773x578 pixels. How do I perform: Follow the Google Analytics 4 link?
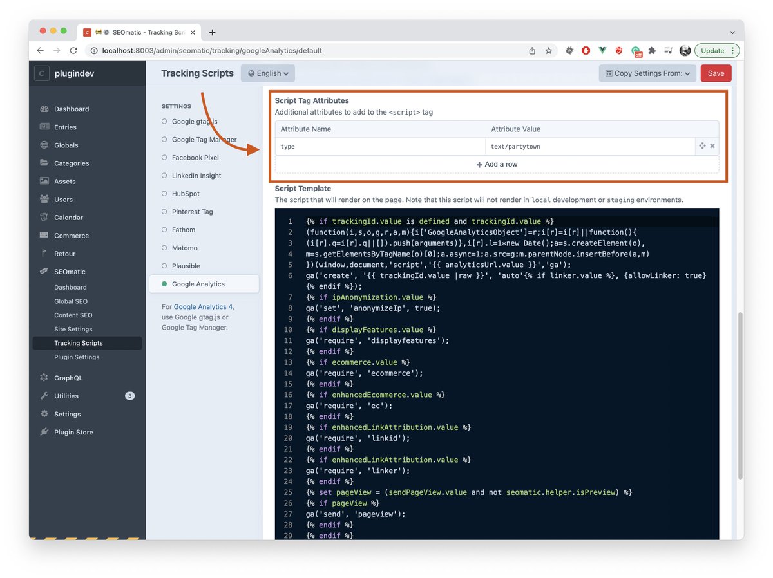tap(203, 307)
